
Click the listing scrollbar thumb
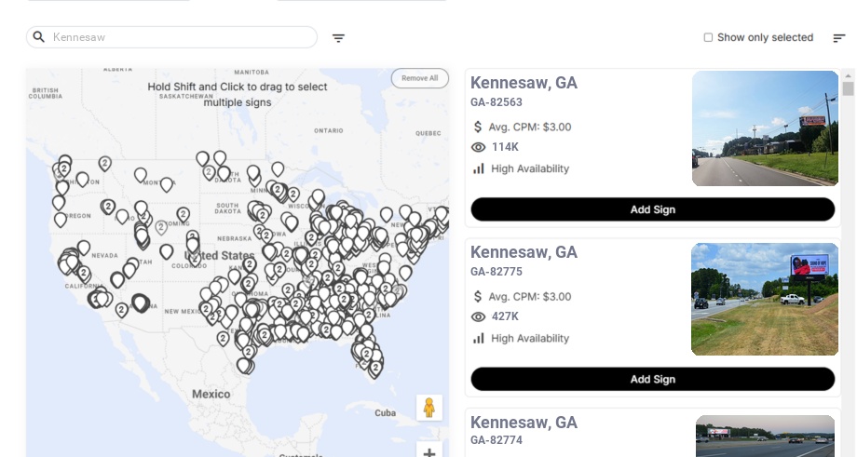pyautogui.click(x=848, y=88)
